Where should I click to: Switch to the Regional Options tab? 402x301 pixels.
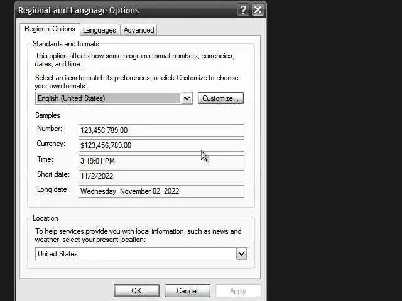[50, 29]
